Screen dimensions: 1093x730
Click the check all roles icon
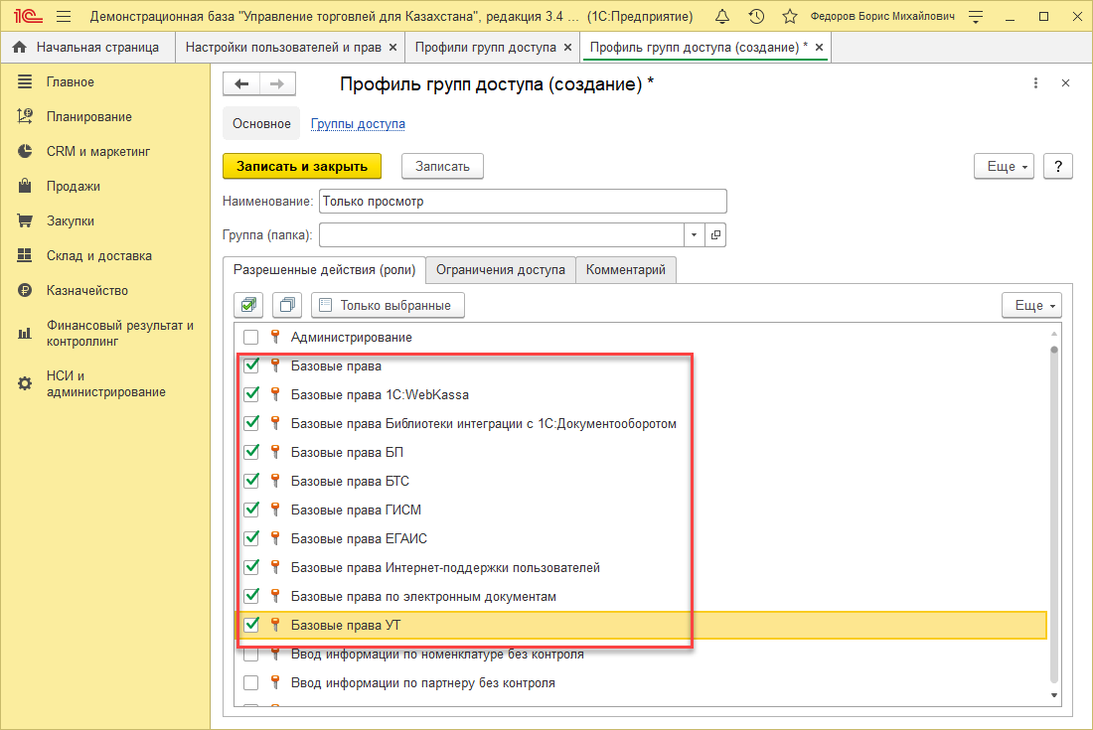pyautogui.click(x=248, y=305)
